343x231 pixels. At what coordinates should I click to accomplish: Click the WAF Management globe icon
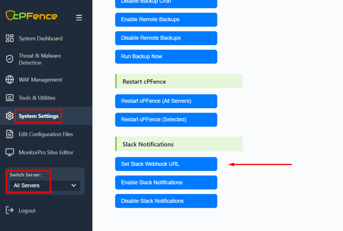10,80
